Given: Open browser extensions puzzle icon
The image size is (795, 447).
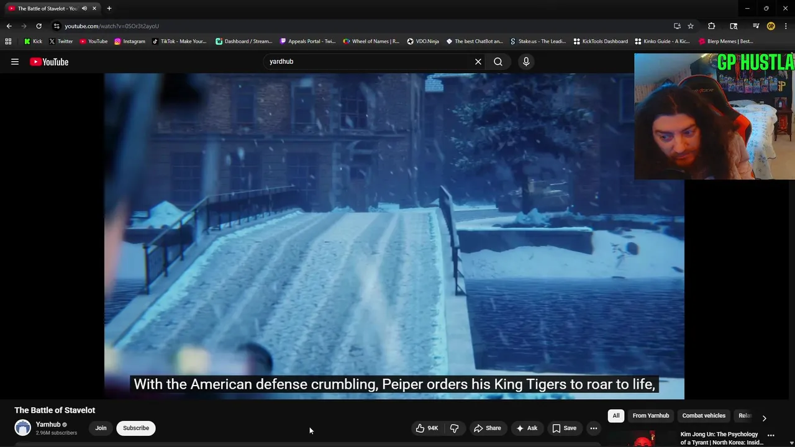Looking at the screenshot, I should 712,26.
